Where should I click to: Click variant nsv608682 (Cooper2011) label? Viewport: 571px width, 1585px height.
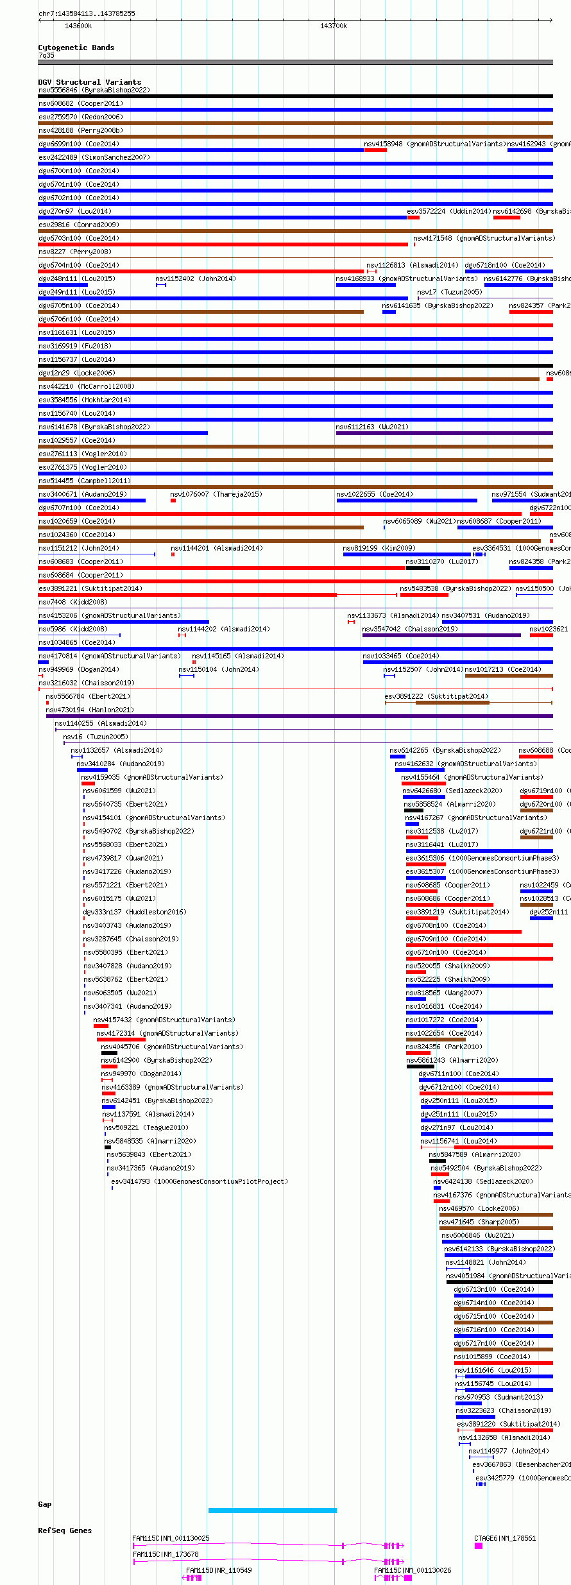tap(81, 103)
